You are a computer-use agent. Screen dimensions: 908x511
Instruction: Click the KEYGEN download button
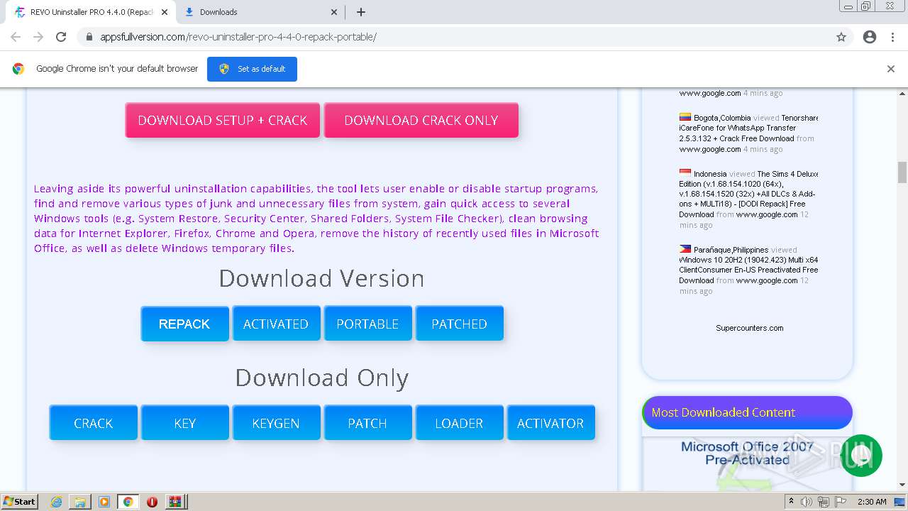[x=276, y=423]
